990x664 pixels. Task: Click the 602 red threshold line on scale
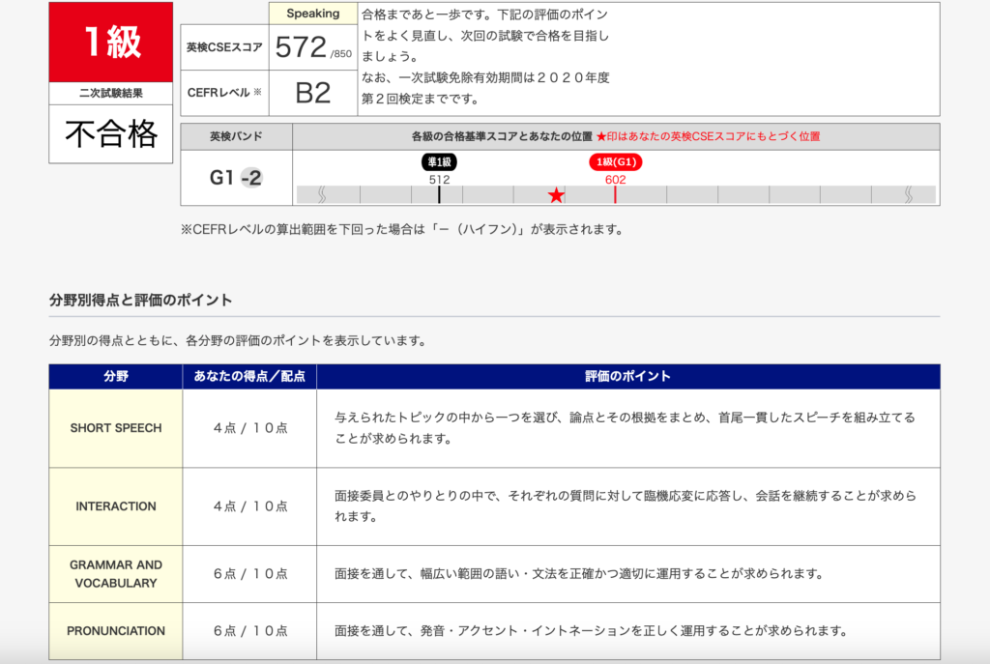coord(615,194)
